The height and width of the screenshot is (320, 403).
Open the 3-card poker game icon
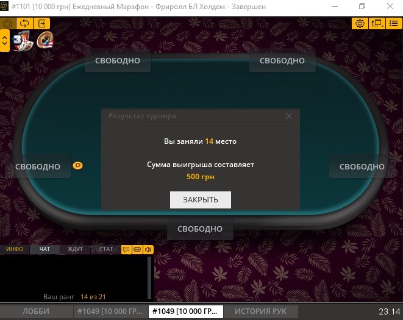pos(23,41)
